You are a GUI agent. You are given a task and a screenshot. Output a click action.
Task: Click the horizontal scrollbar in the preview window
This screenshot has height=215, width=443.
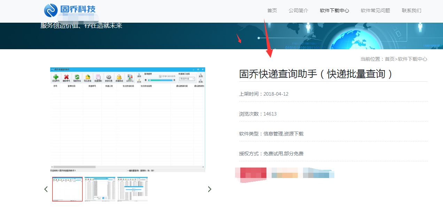click(x=127, y=167)
